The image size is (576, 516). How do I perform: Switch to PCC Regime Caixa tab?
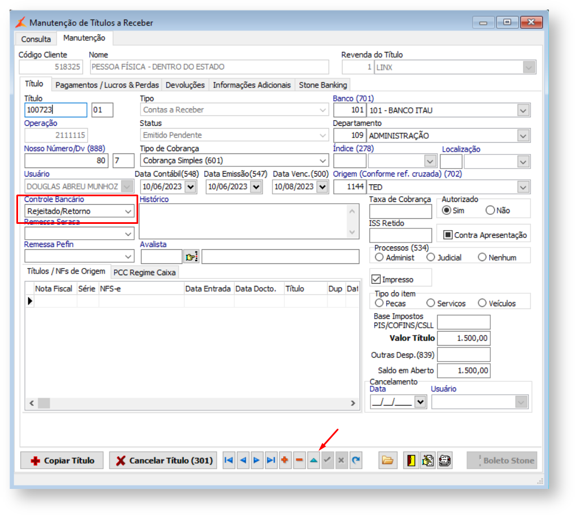144,272
